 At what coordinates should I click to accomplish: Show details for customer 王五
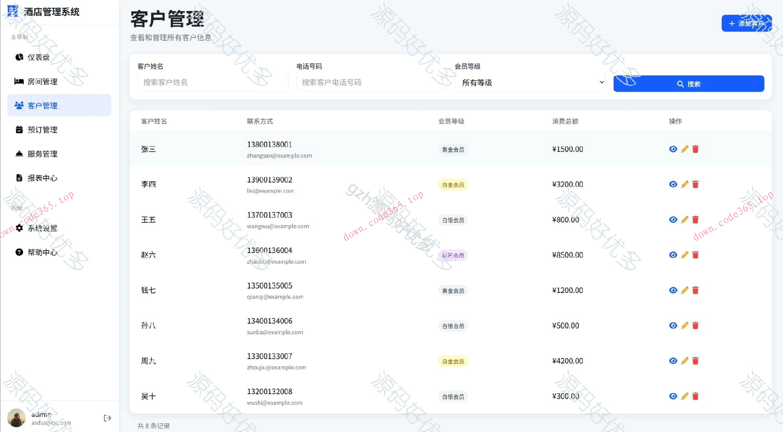(673, 220)
